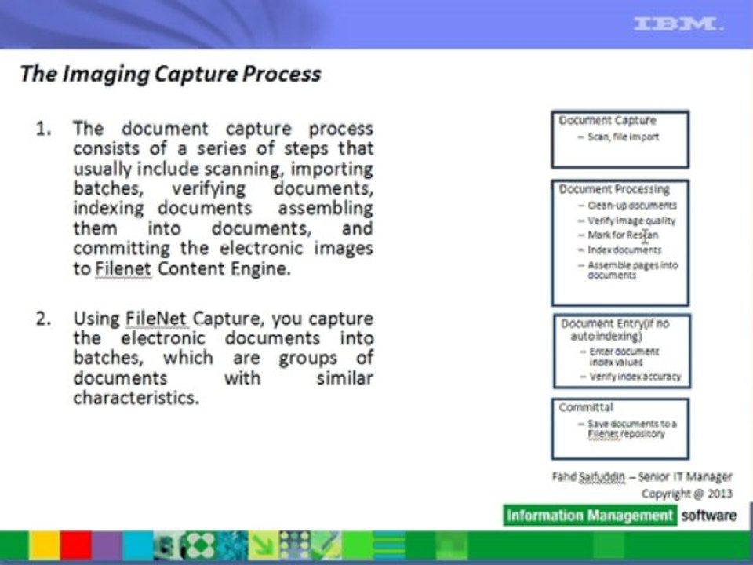Select the 'Document Entry (if no auto indexing)' heading
Viewport: 753px width, 565px height.
615,330
